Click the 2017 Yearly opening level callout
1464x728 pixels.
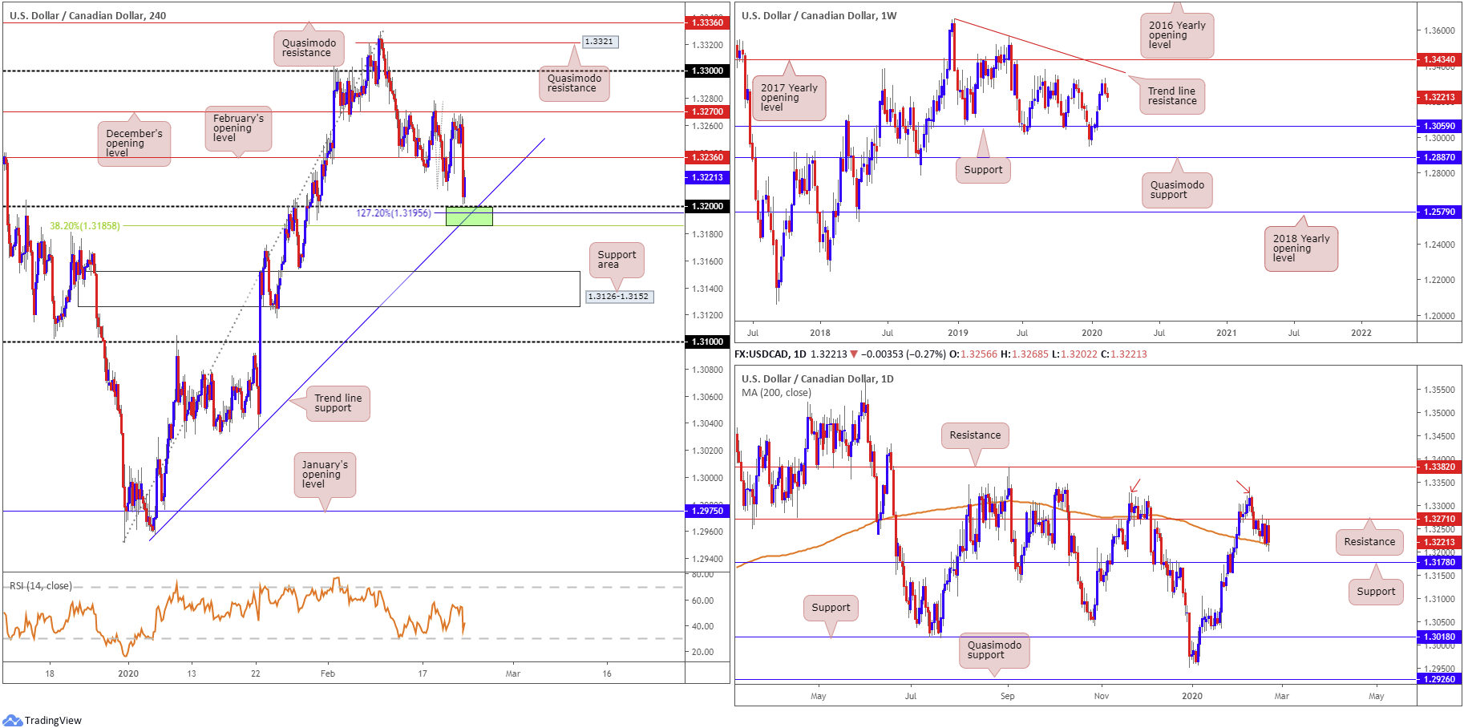(x=789, y=98)
